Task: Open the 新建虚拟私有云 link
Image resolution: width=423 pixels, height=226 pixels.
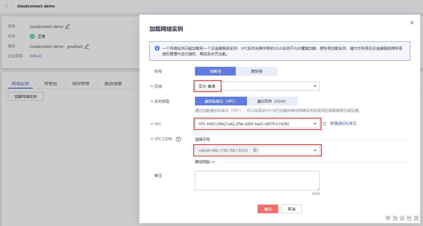Action: [x=343, y=123]
